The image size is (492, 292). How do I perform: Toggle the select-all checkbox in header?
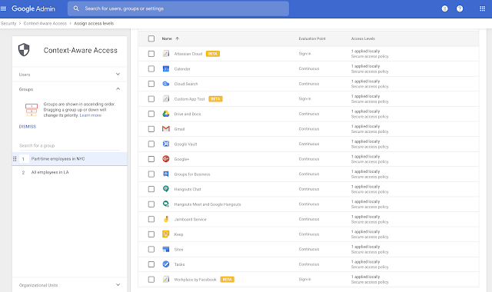coord(151,38)
